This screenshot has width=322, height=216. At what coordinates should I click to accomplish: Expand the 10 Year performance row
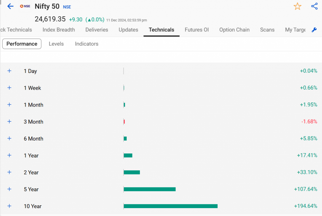[x=9, y=206]
